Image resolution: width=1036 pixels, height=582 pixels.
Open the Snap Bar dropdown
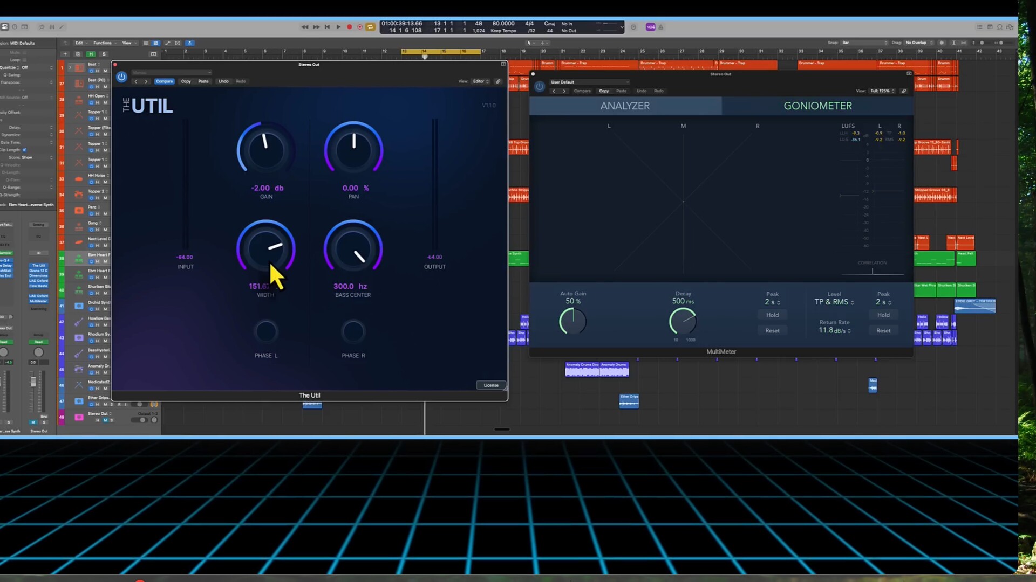click(864, 43)
